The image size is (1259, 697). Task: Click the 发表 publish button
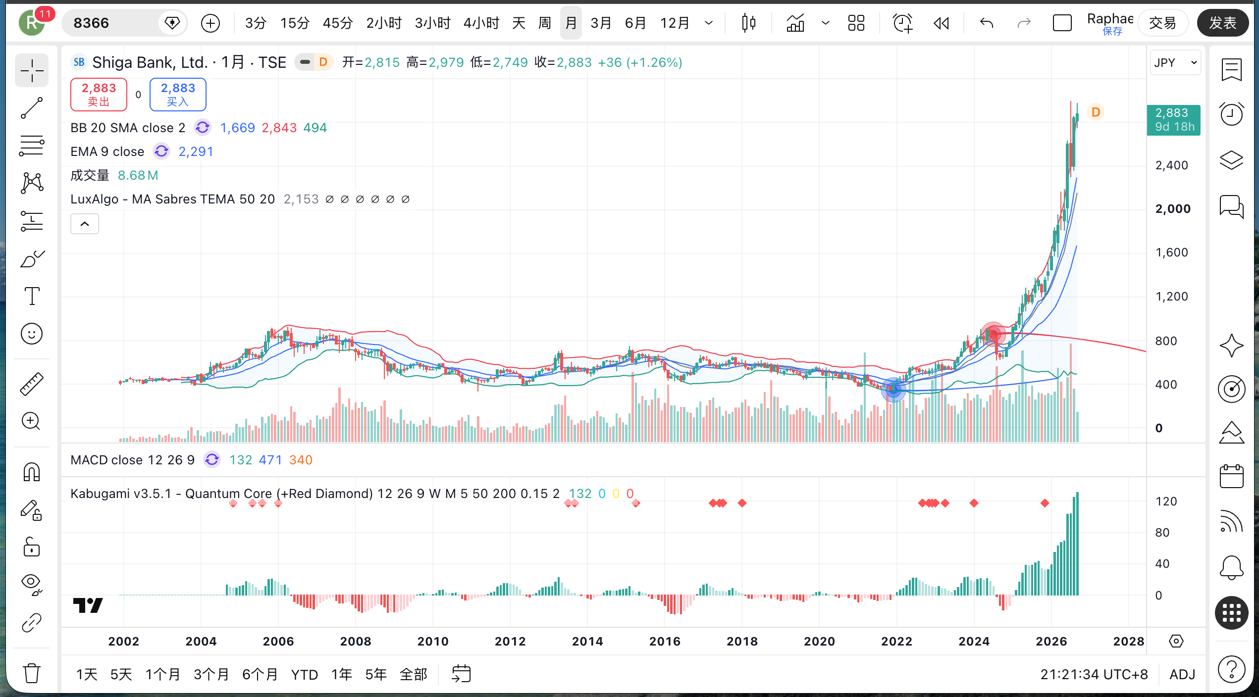tap(1222, 23)
